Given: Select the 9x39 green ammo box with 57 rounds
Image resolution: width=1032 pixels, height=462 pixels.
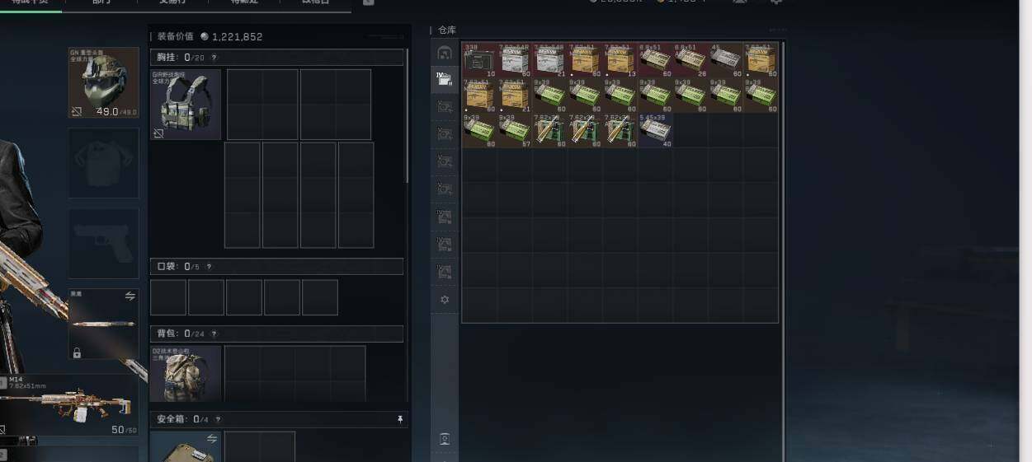Looking at the screenshot, I should coord(514,131).
